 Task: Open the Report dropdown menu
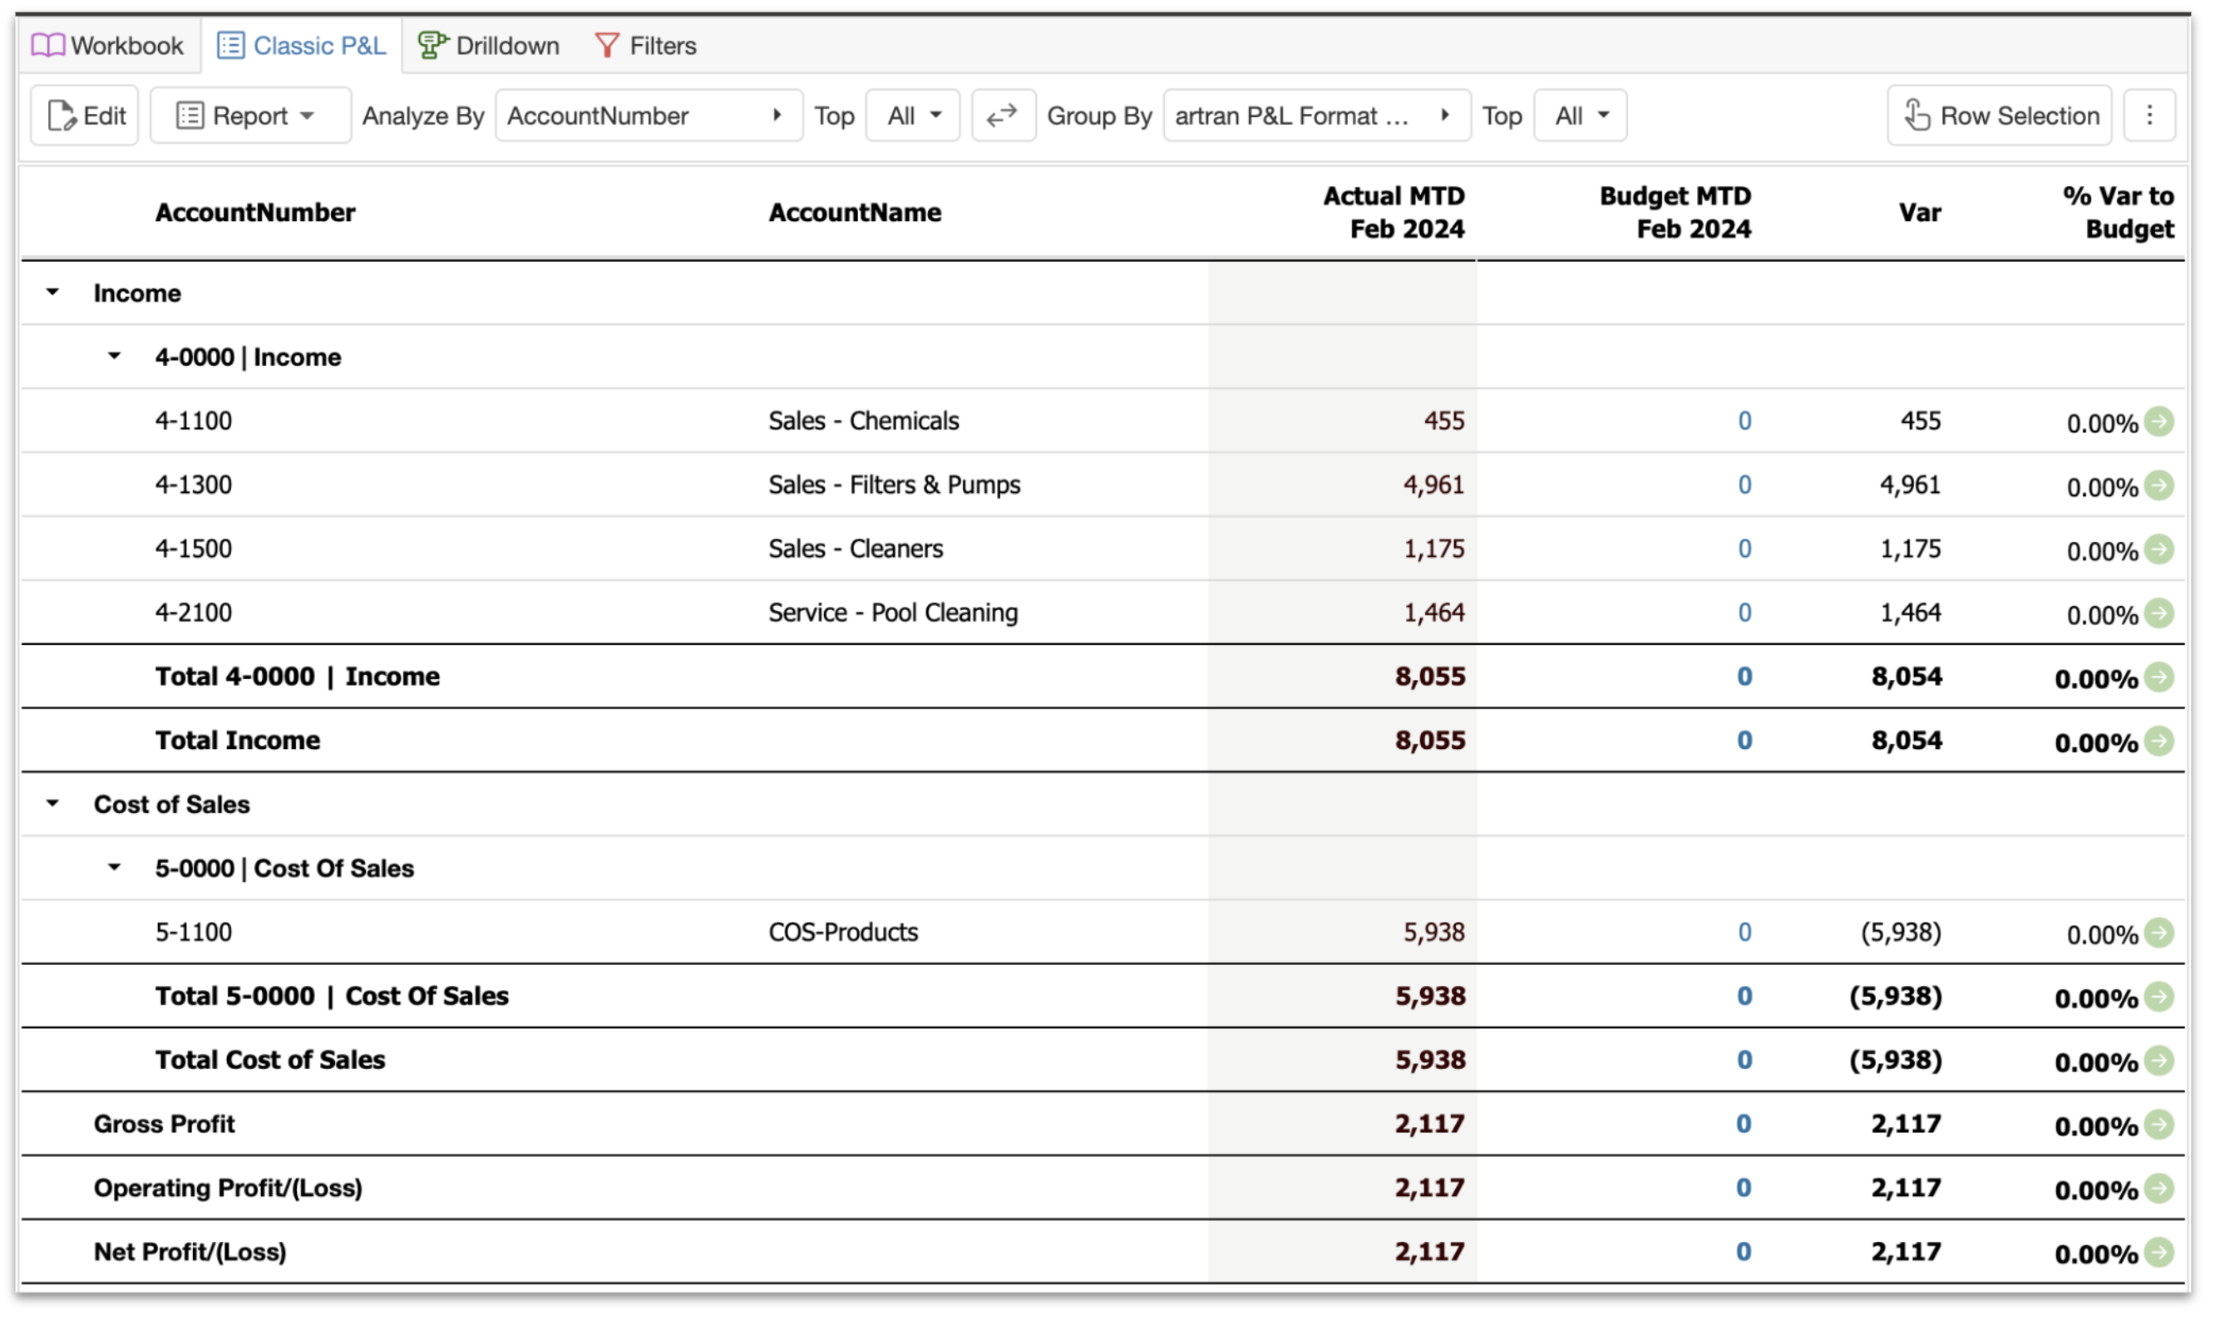250,116
